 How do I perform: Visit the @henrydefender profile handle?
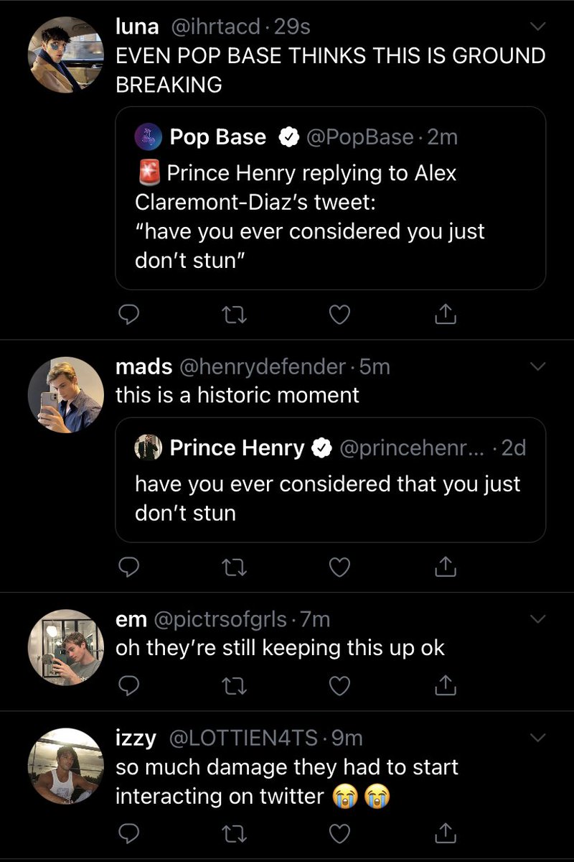[x=262, y=367]
